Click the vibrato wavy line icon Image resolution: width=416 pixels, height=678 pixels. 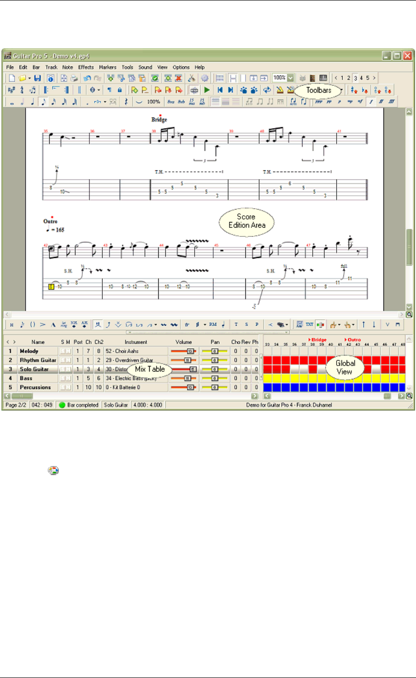164,324
